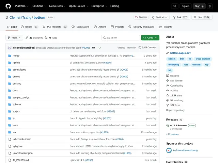Viewport: 218px width, 163px height.
Task: Star the repository
Action: [x=202, y=17]
